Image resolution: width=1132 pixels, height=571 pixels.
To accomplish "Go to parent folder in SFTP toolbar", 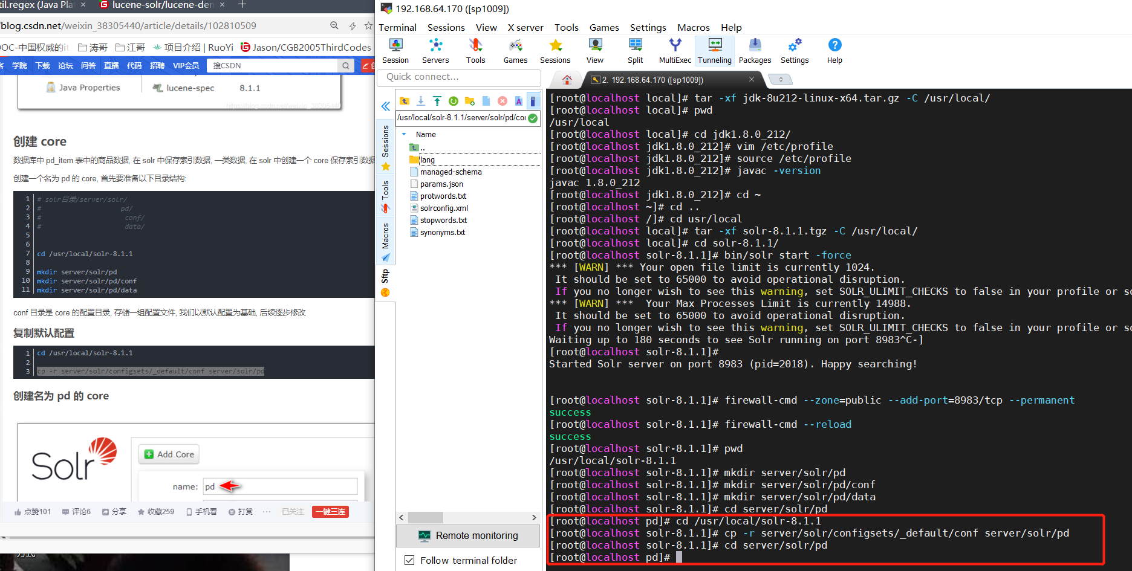I will pyautogui.click(x=405, y=101).
